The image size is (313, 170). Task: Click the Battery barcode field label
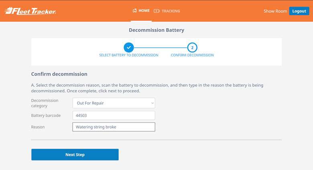click(46, 116)
